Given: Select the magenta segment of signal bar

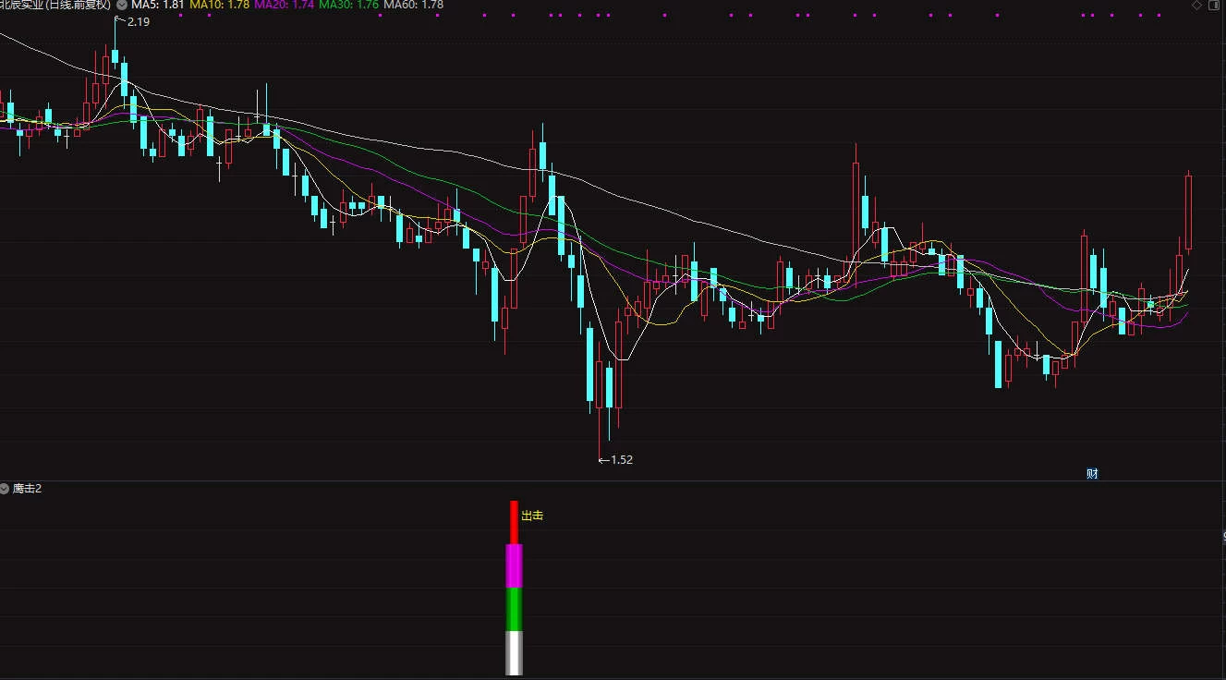Looking at the screenshot, I should [514, 565].
